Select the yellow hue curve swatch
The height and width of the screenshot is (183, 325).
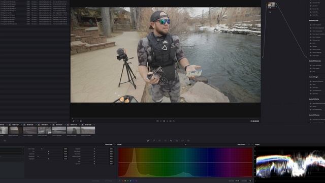(125, 181)
